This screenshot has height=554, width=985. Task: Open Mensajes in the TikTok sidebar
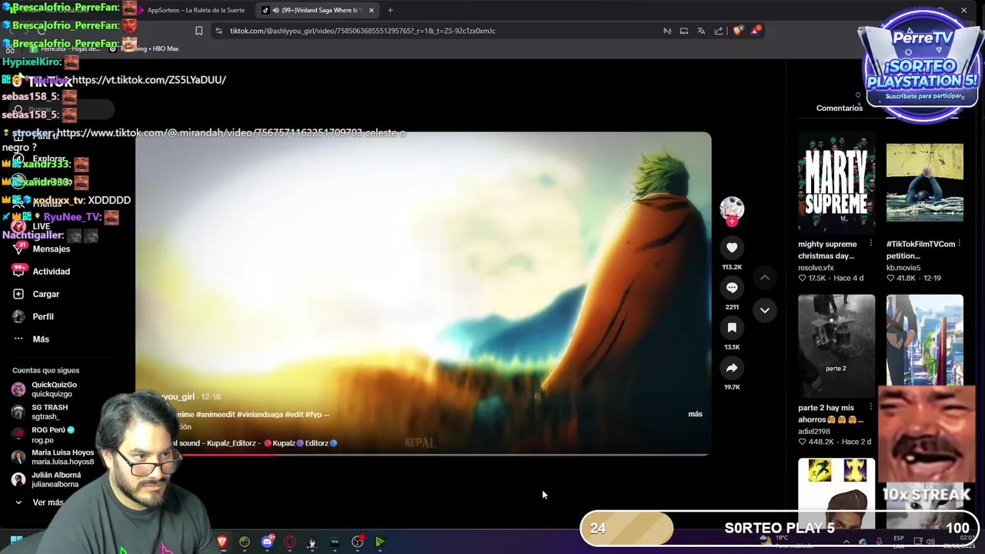pyautogui.click(x=51, y=249)
